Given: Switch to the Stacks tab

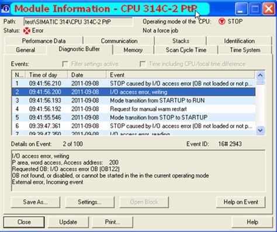Looking at the screenshot, I should [181, 41].
